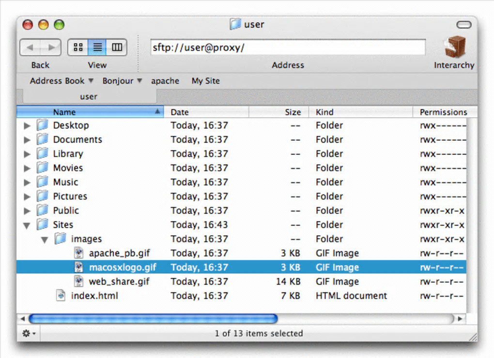Open the gear action menu
The image size is (494, 358).
[x=29, y=333]
